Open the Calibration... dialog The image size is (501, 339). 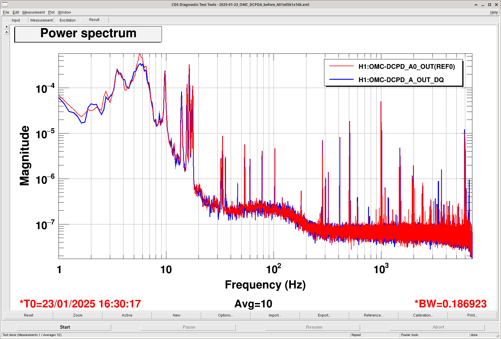(x=423, y=315)
